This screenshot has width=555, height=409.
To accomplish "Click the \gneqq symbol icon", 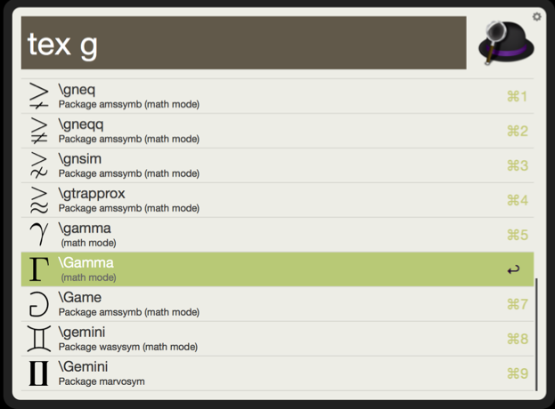I will 39,131.
